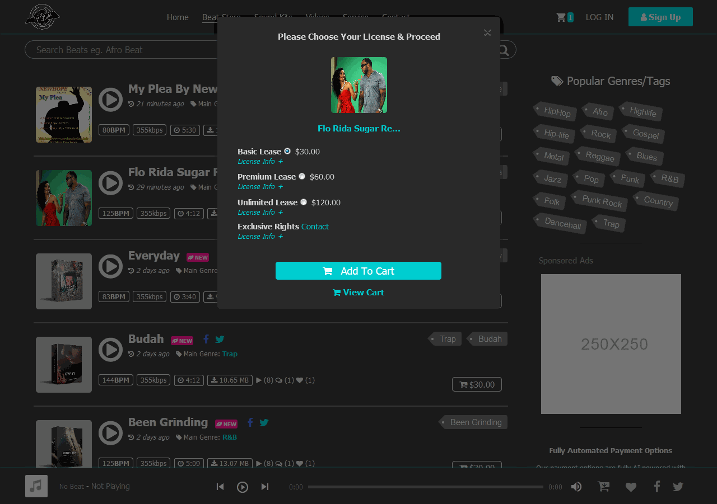The image size is (717, 504).
Task: Select the Basic Lease option
Action: point(287,150)
